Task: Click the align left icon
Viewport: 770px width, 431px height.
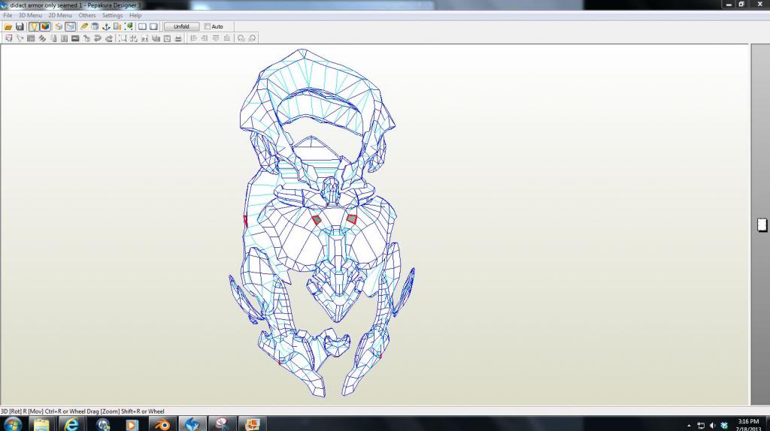Action: pos(193,38)
